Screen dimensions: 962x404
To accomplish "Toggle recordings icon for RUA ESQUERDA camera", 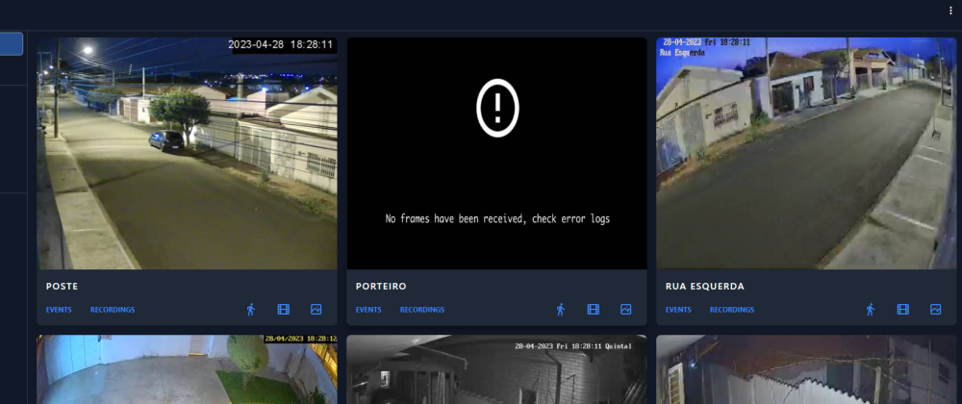I will 903,310.
